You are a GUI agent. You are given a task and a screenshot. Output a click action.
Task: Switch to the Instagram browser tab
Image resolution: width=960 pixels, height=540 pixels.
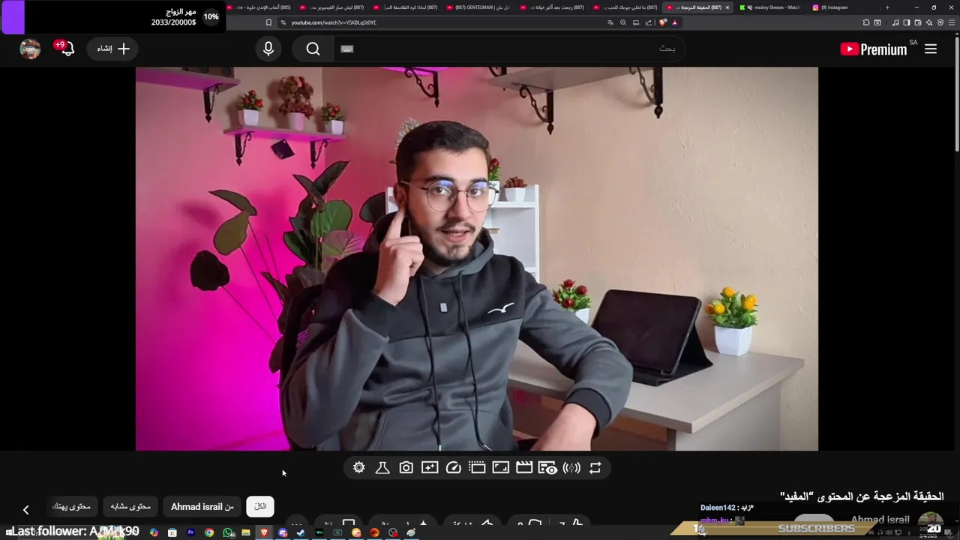coord(844,7)
